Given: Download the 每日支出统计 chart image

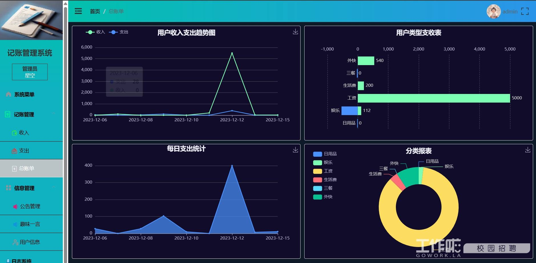Looking at the screenshot, I should pos(295,150).
